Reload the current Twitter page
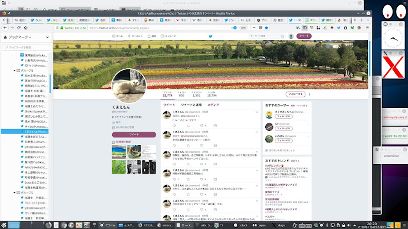Image resolution: width=408 pixels, height=229 pixels. tap(18, 28)
